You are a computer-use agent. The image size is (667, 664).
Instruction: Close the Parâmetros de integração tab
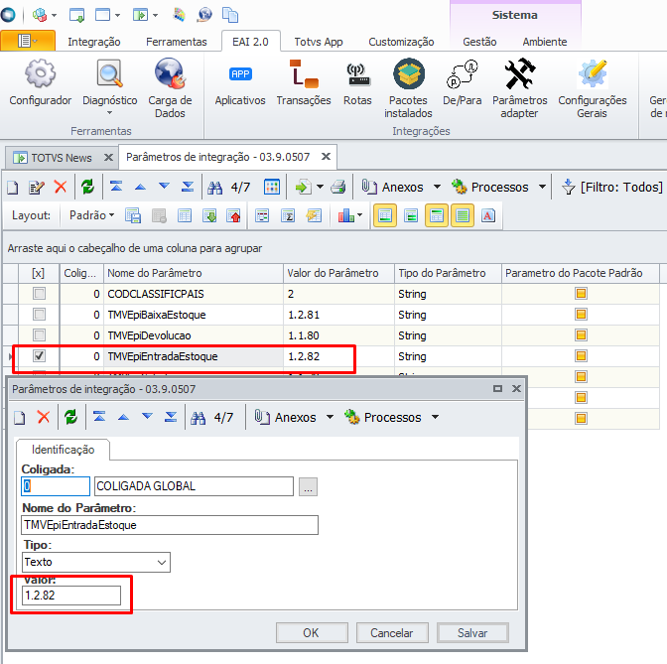(326, 157)
